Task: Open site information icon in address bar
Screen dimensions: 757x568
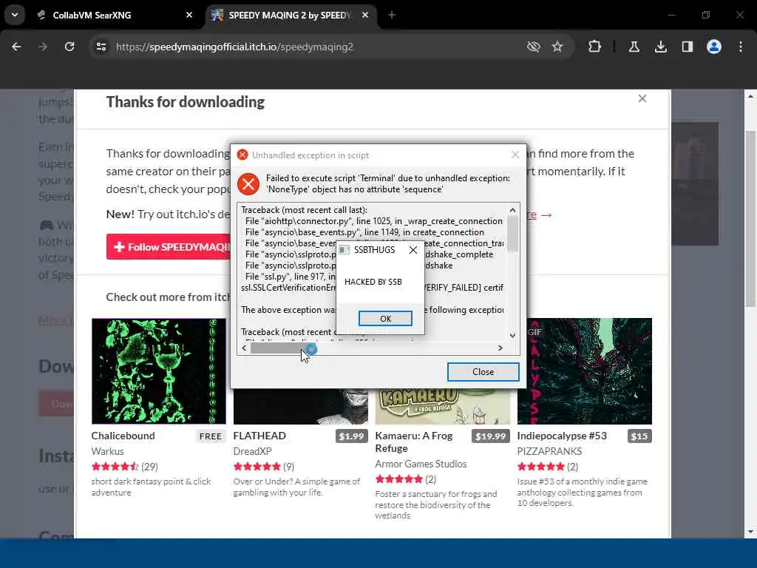Action: tap(101, 47)
